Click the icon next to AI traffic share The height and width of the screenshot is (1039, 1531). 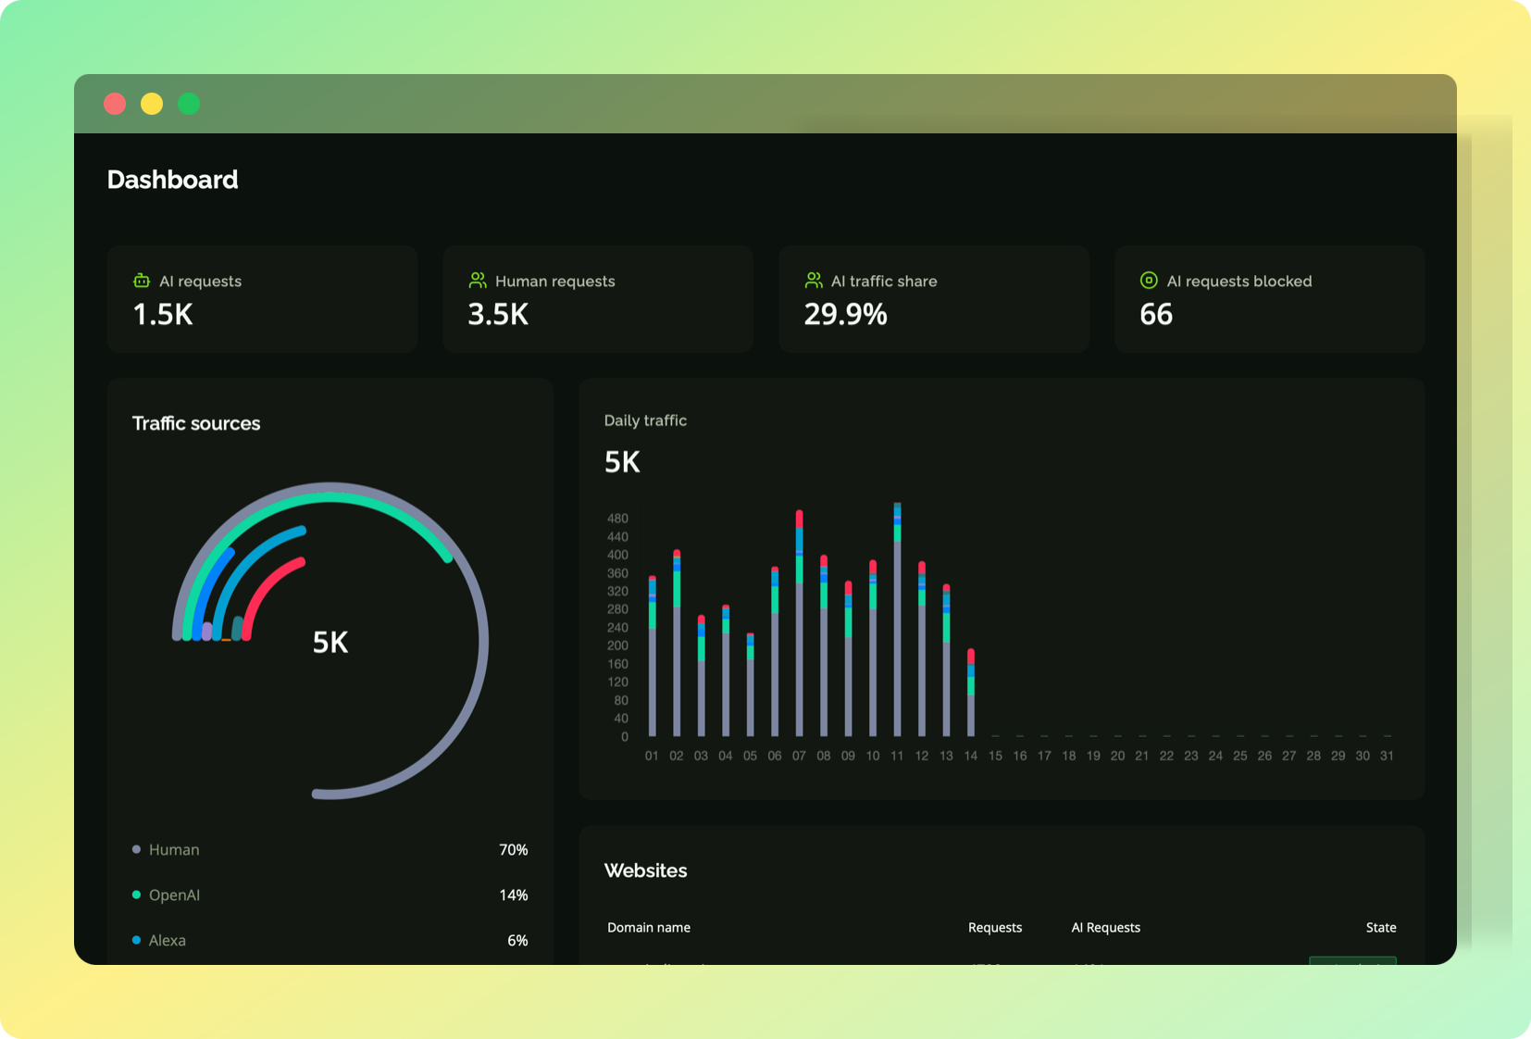[814, 281]
